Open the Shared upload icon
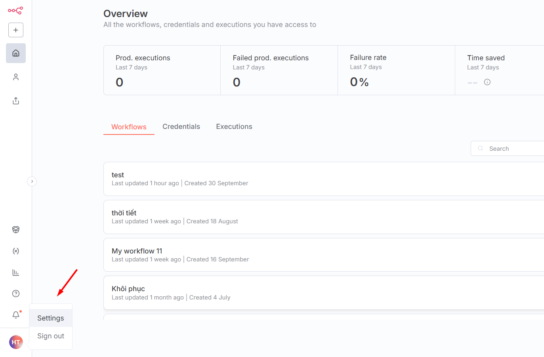This screenshot has height=357, width=544. coord(16,101)
